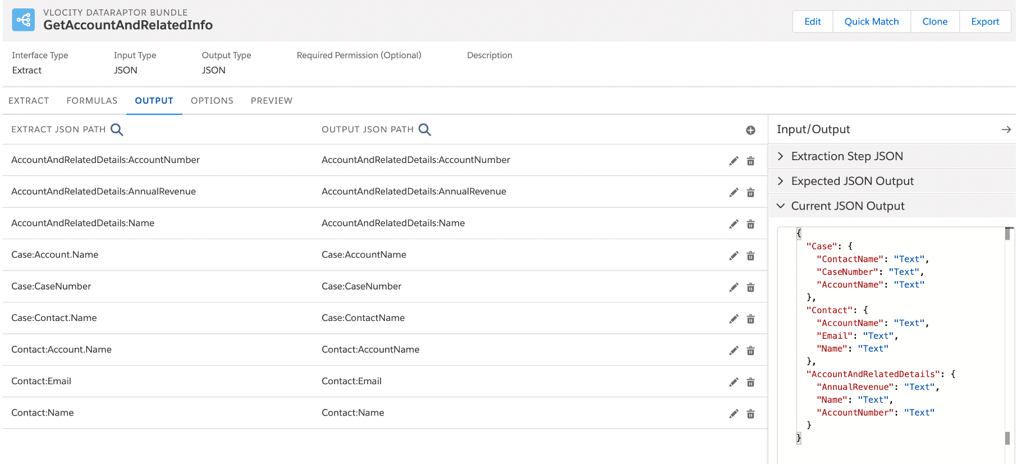Delete the Case:CaseNumber mapping
The width and height of the screenshot is (1017, 475).
750,287
